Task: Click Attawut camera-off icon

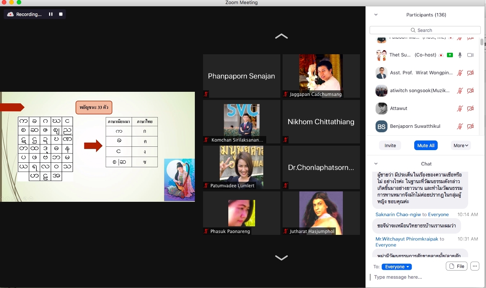Action: 470,109
